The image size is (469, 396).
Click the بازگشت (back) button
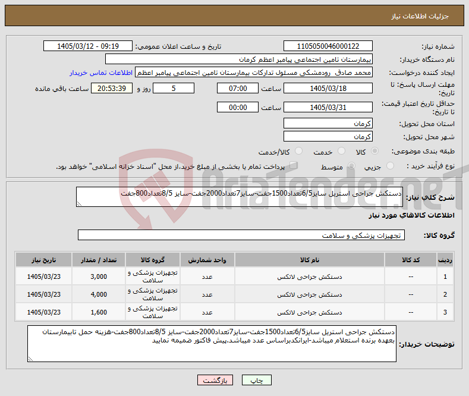pos(215,380)
